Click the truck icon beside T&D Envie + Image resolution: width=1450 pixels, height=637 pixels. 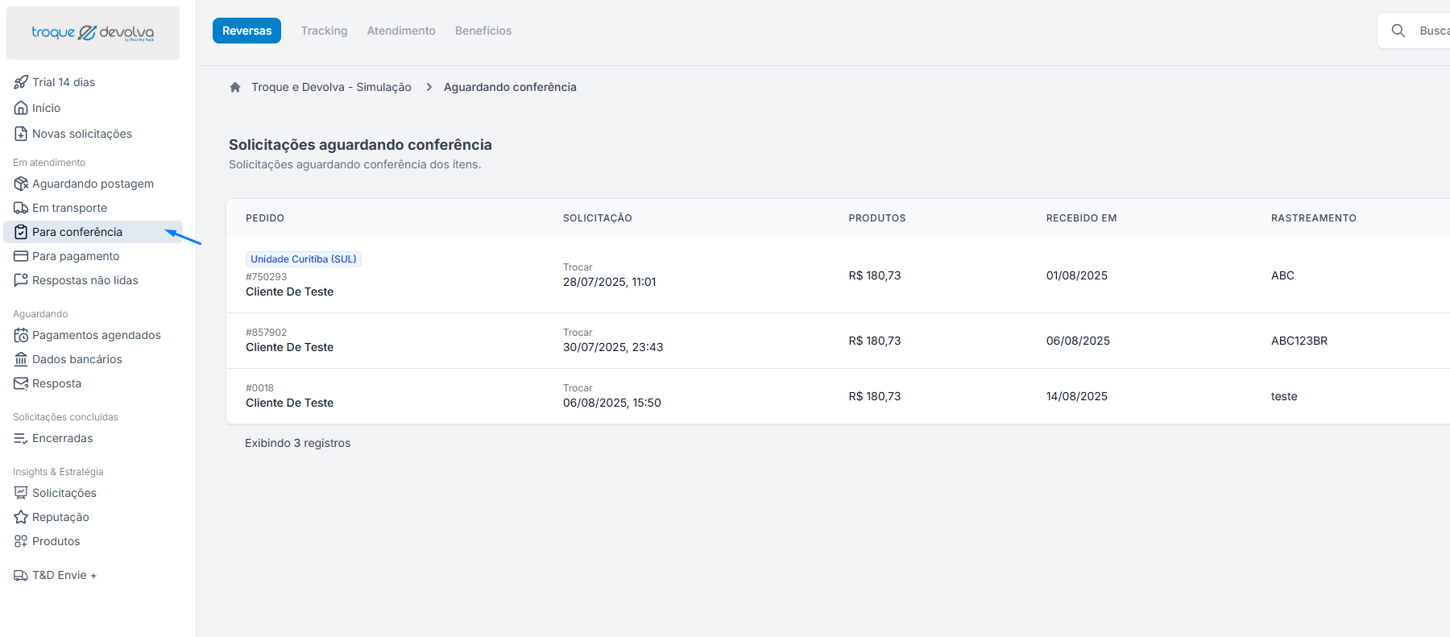21,575
